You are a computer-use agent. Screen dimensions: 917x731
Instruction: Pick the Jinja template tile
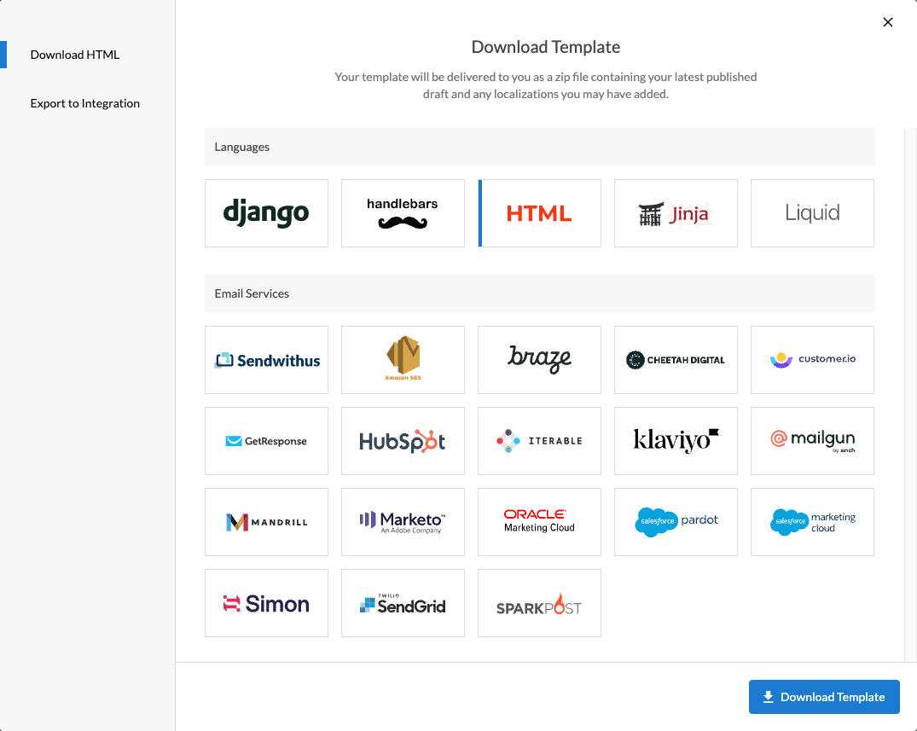(676, 213)
